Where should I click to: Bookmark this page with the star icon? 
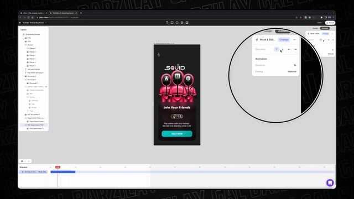[301, 17]
